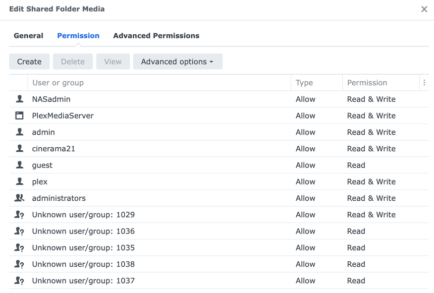The image size is (434, 293).
Task: Click the group icon next to administrators
Action: point(19,198)
